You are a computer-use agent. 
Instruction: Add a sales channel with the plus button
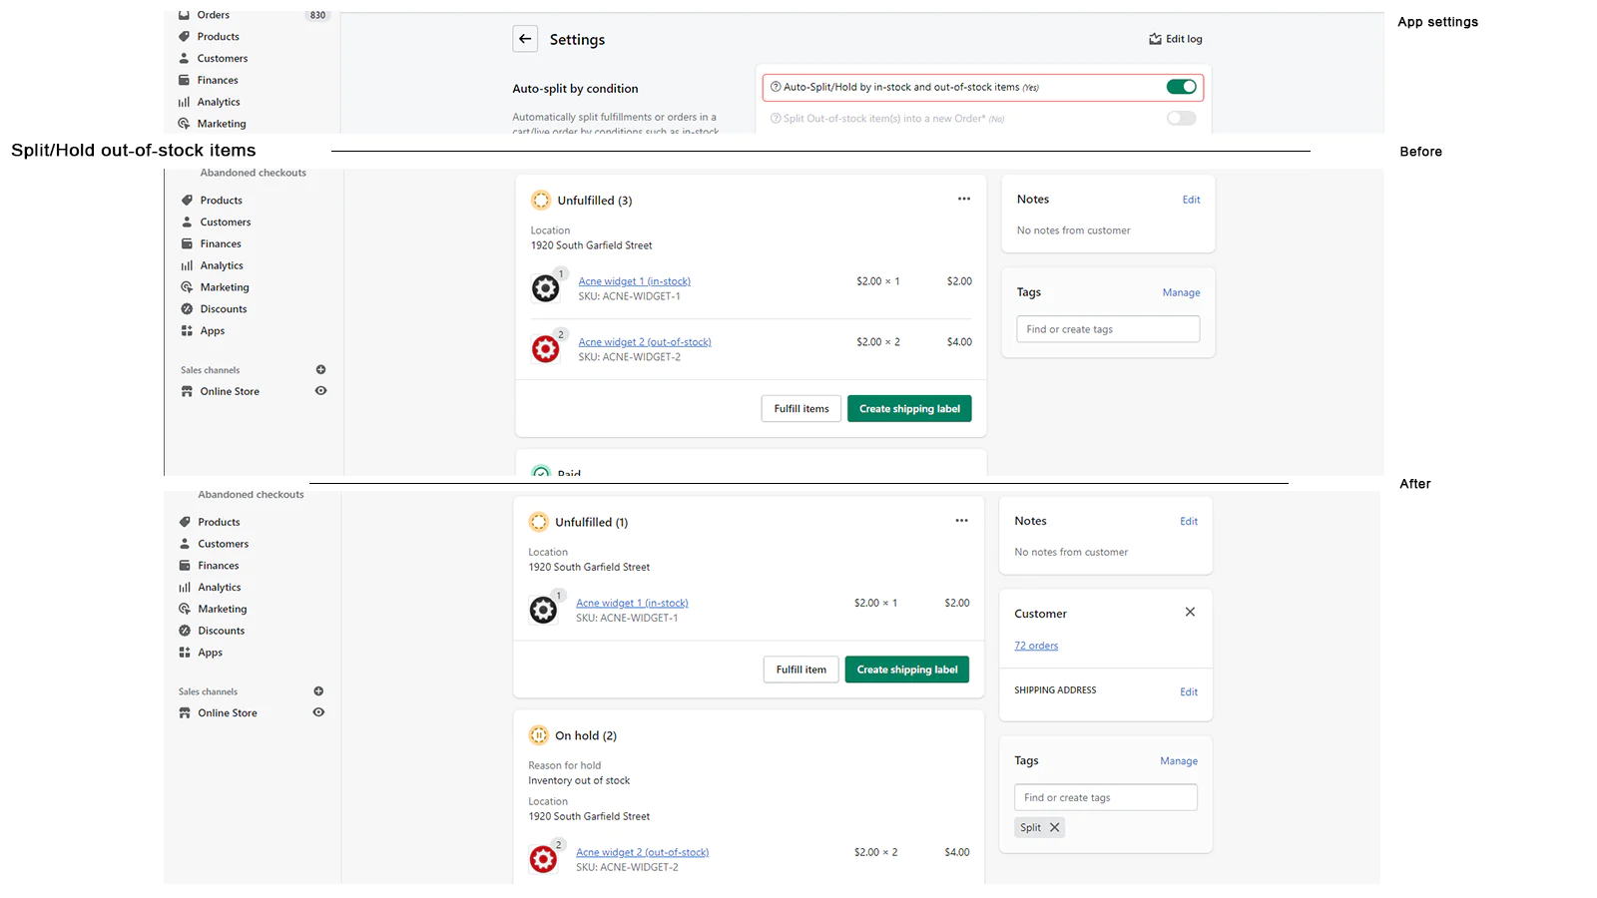320,369
